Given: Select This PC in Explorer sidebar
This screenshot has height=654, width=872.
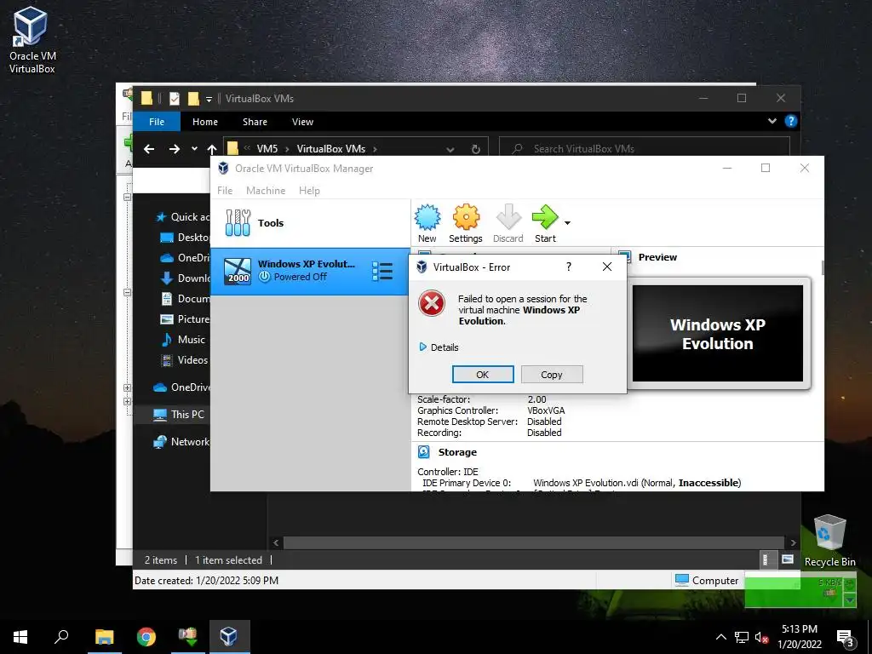Looking at the screenshot, I should [x=179, y=415].
